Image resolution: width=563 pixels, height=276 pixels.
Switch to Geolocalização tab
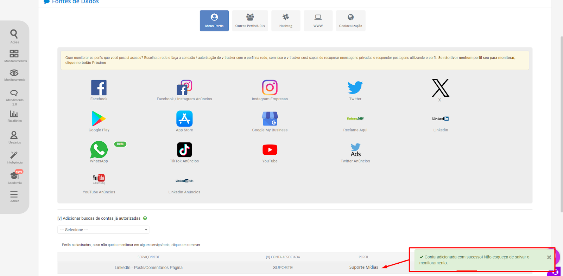click(350, 21)
